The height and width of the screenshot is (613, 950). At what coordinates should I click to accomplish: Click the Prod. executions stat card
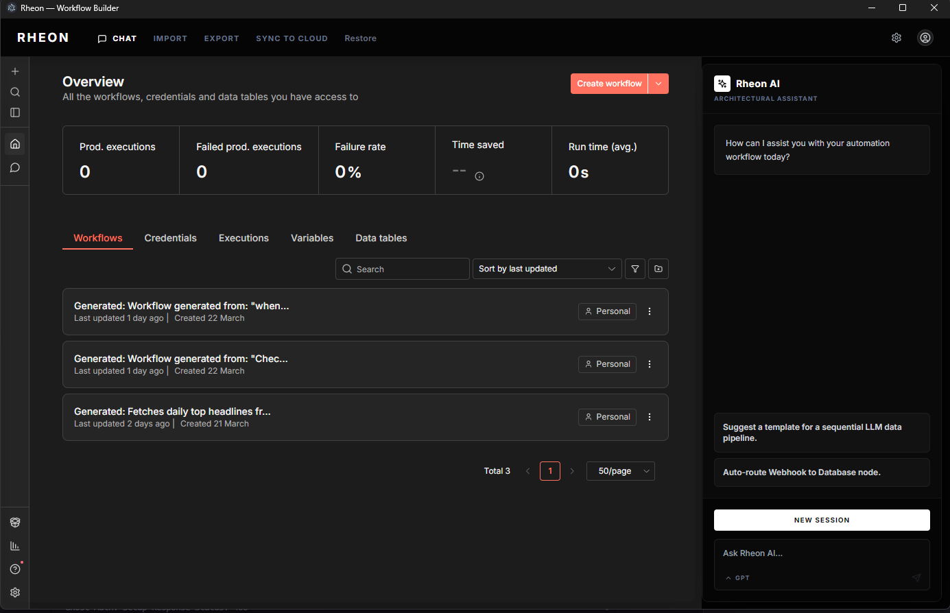click(121, 160)
